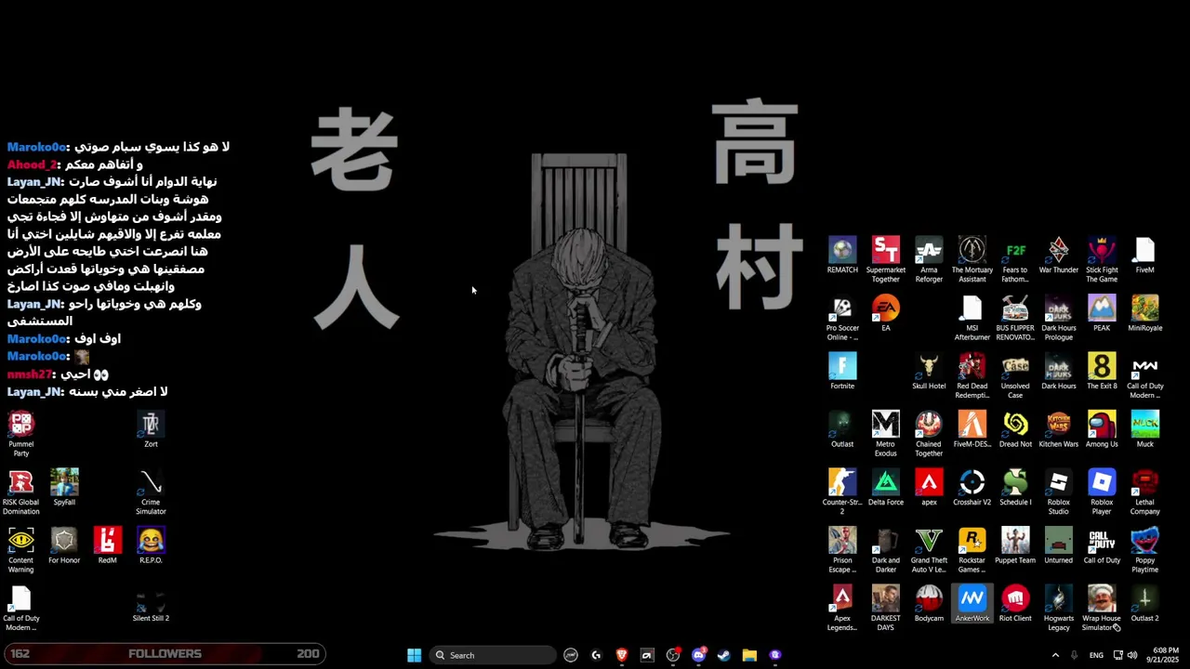The height and width of the screenshot is (669, 1190).
Task: Select Outlast 2 shortcut
Action: pos(1144,604)
